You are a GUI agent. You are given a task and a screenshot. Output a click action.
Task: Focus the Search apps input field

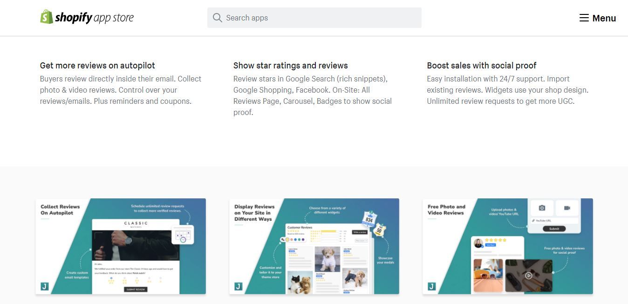pos(314,18)
